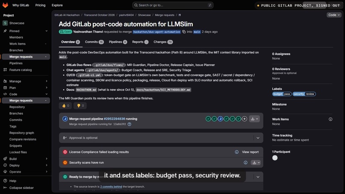Click hackathon/duo-agent-automation branch link
Image resolution: width=345 pixels, height=194 pixels.
coord(157,32)
